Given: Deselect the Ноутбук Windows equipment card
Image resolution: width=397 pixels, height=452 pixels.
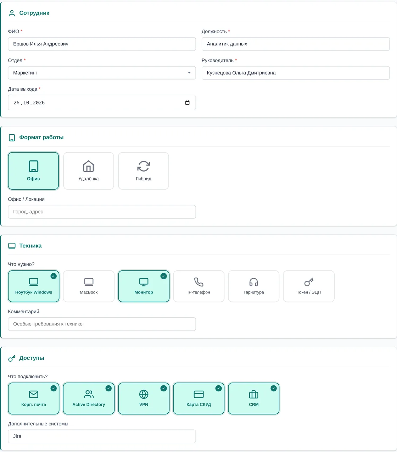Looking at the screenshot, I should tap(34, 286).
